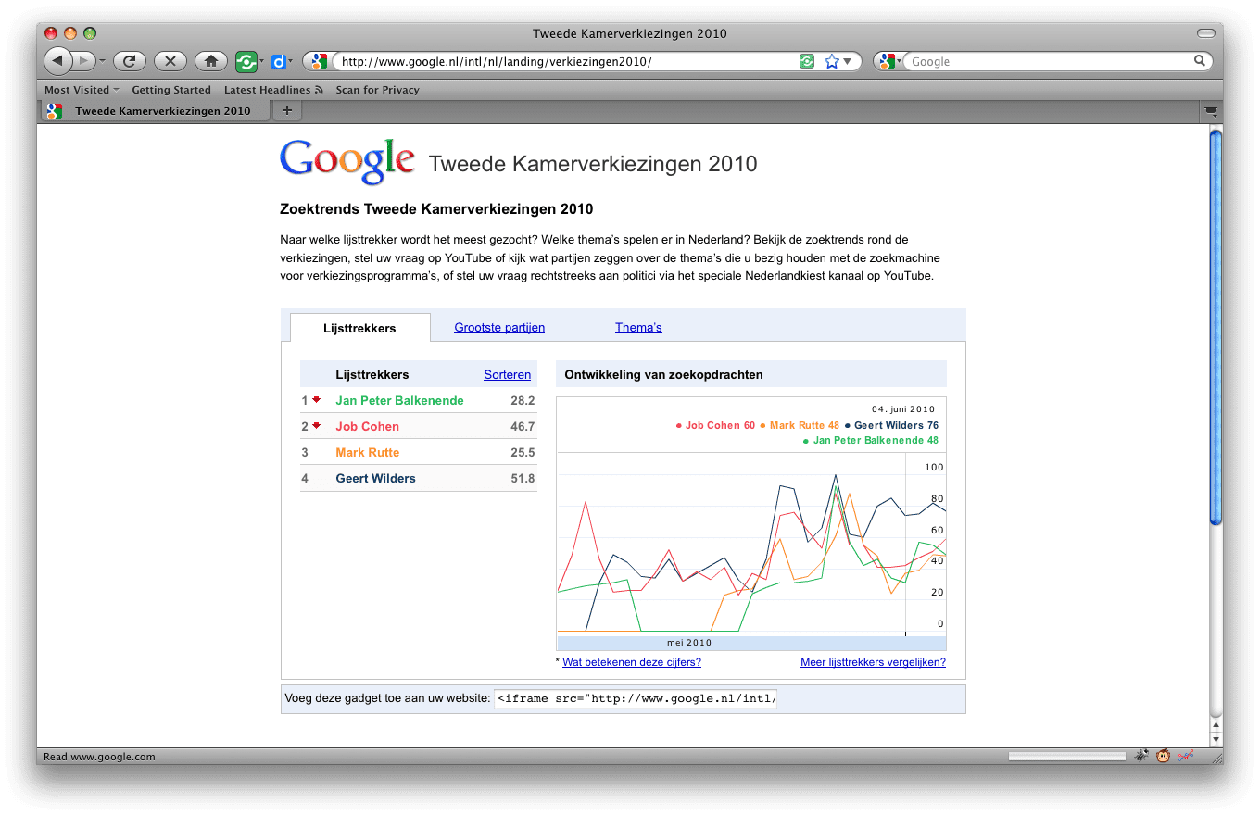Open the Getting Started bookmark
Viewport: 1260px width, 815px height.
click(x=171, y=90)
